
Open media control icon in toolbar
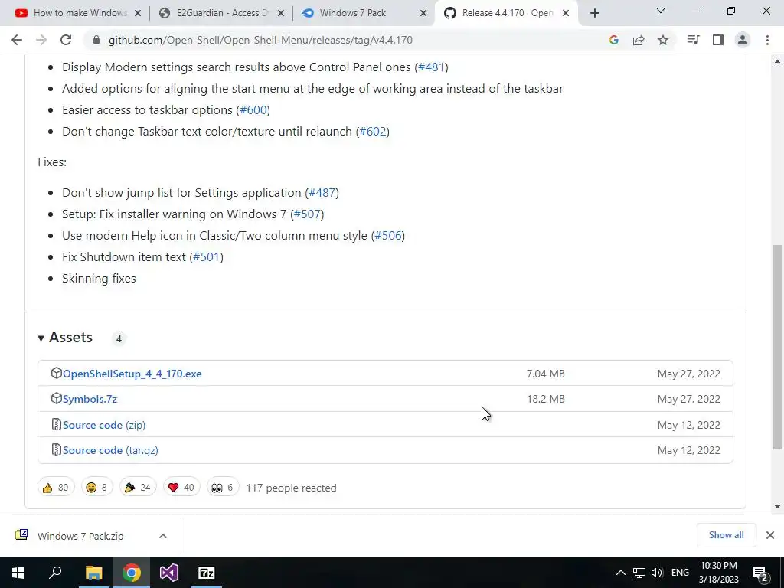coord(693,40)
